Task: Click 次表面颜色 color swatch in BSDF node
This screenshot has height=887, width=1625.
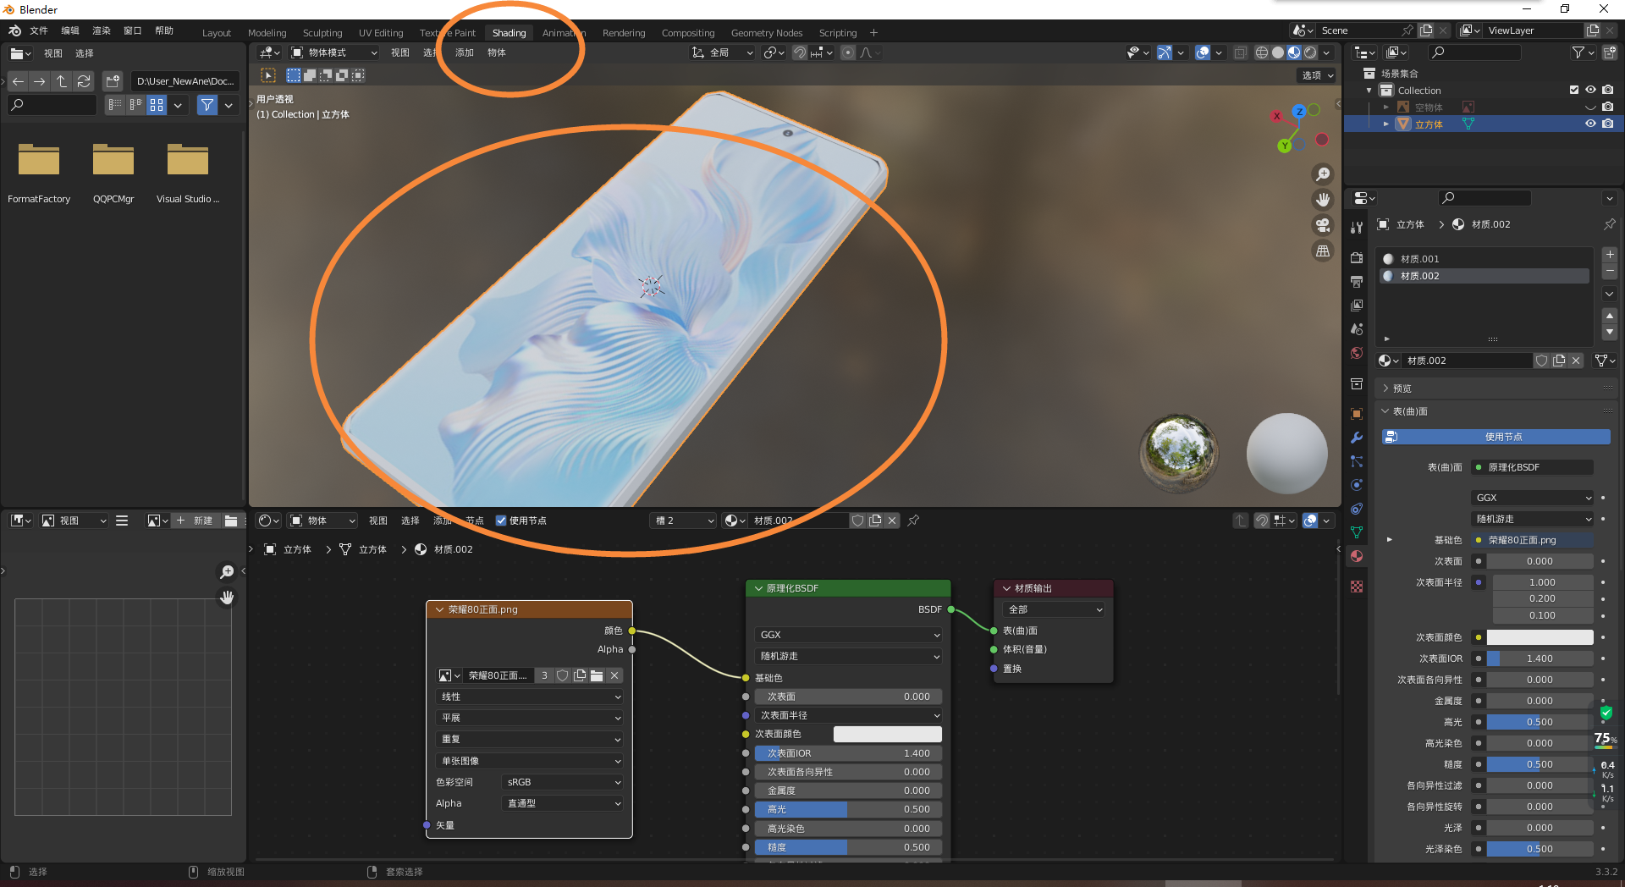Action: tap(887, 734)
